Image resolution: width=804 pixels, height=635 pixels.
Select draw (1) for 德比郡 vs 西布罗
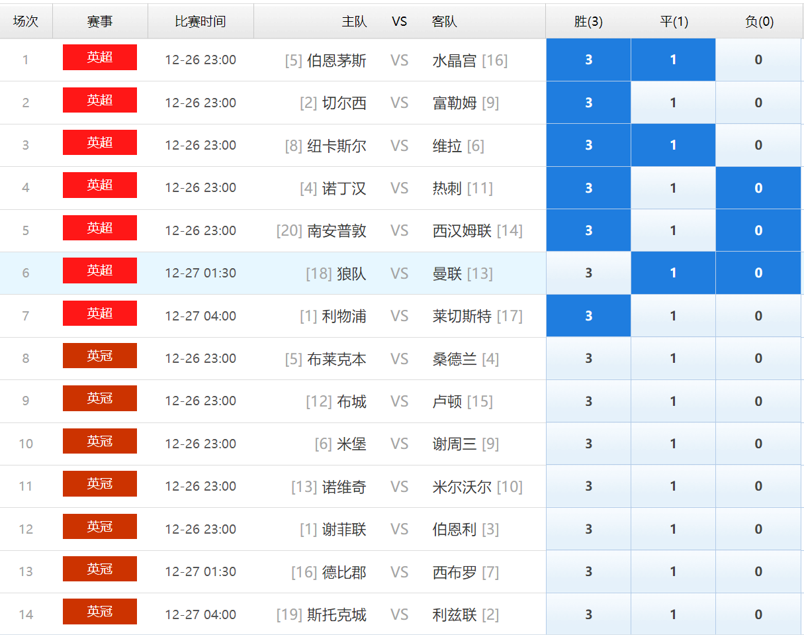click(673, 571)
